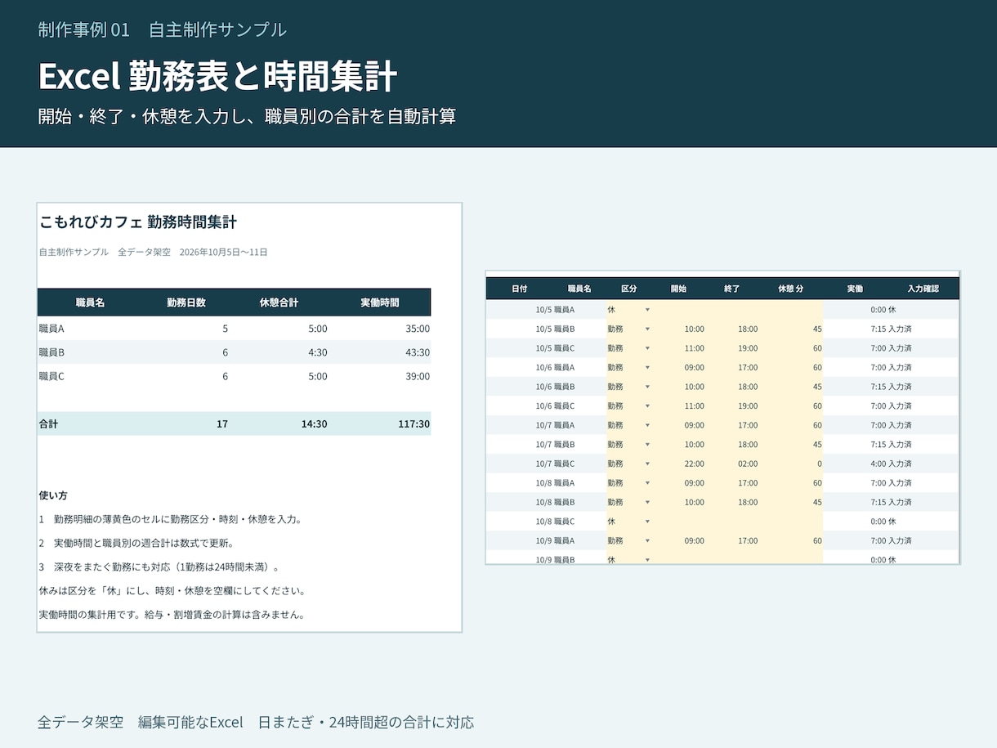
Task: Select the total 勤務日数 cell showing 17
Action: coord(222,424)
